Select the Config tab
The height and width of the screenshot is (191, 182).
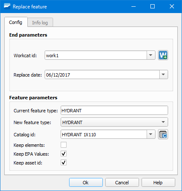(x=16, y=22)
